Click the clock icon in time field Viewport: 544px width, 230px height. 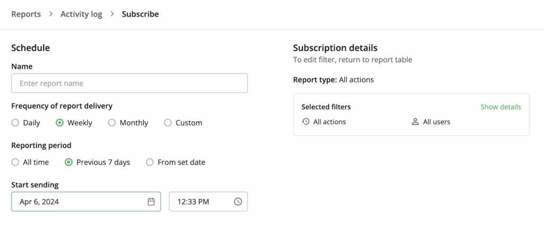238,202
